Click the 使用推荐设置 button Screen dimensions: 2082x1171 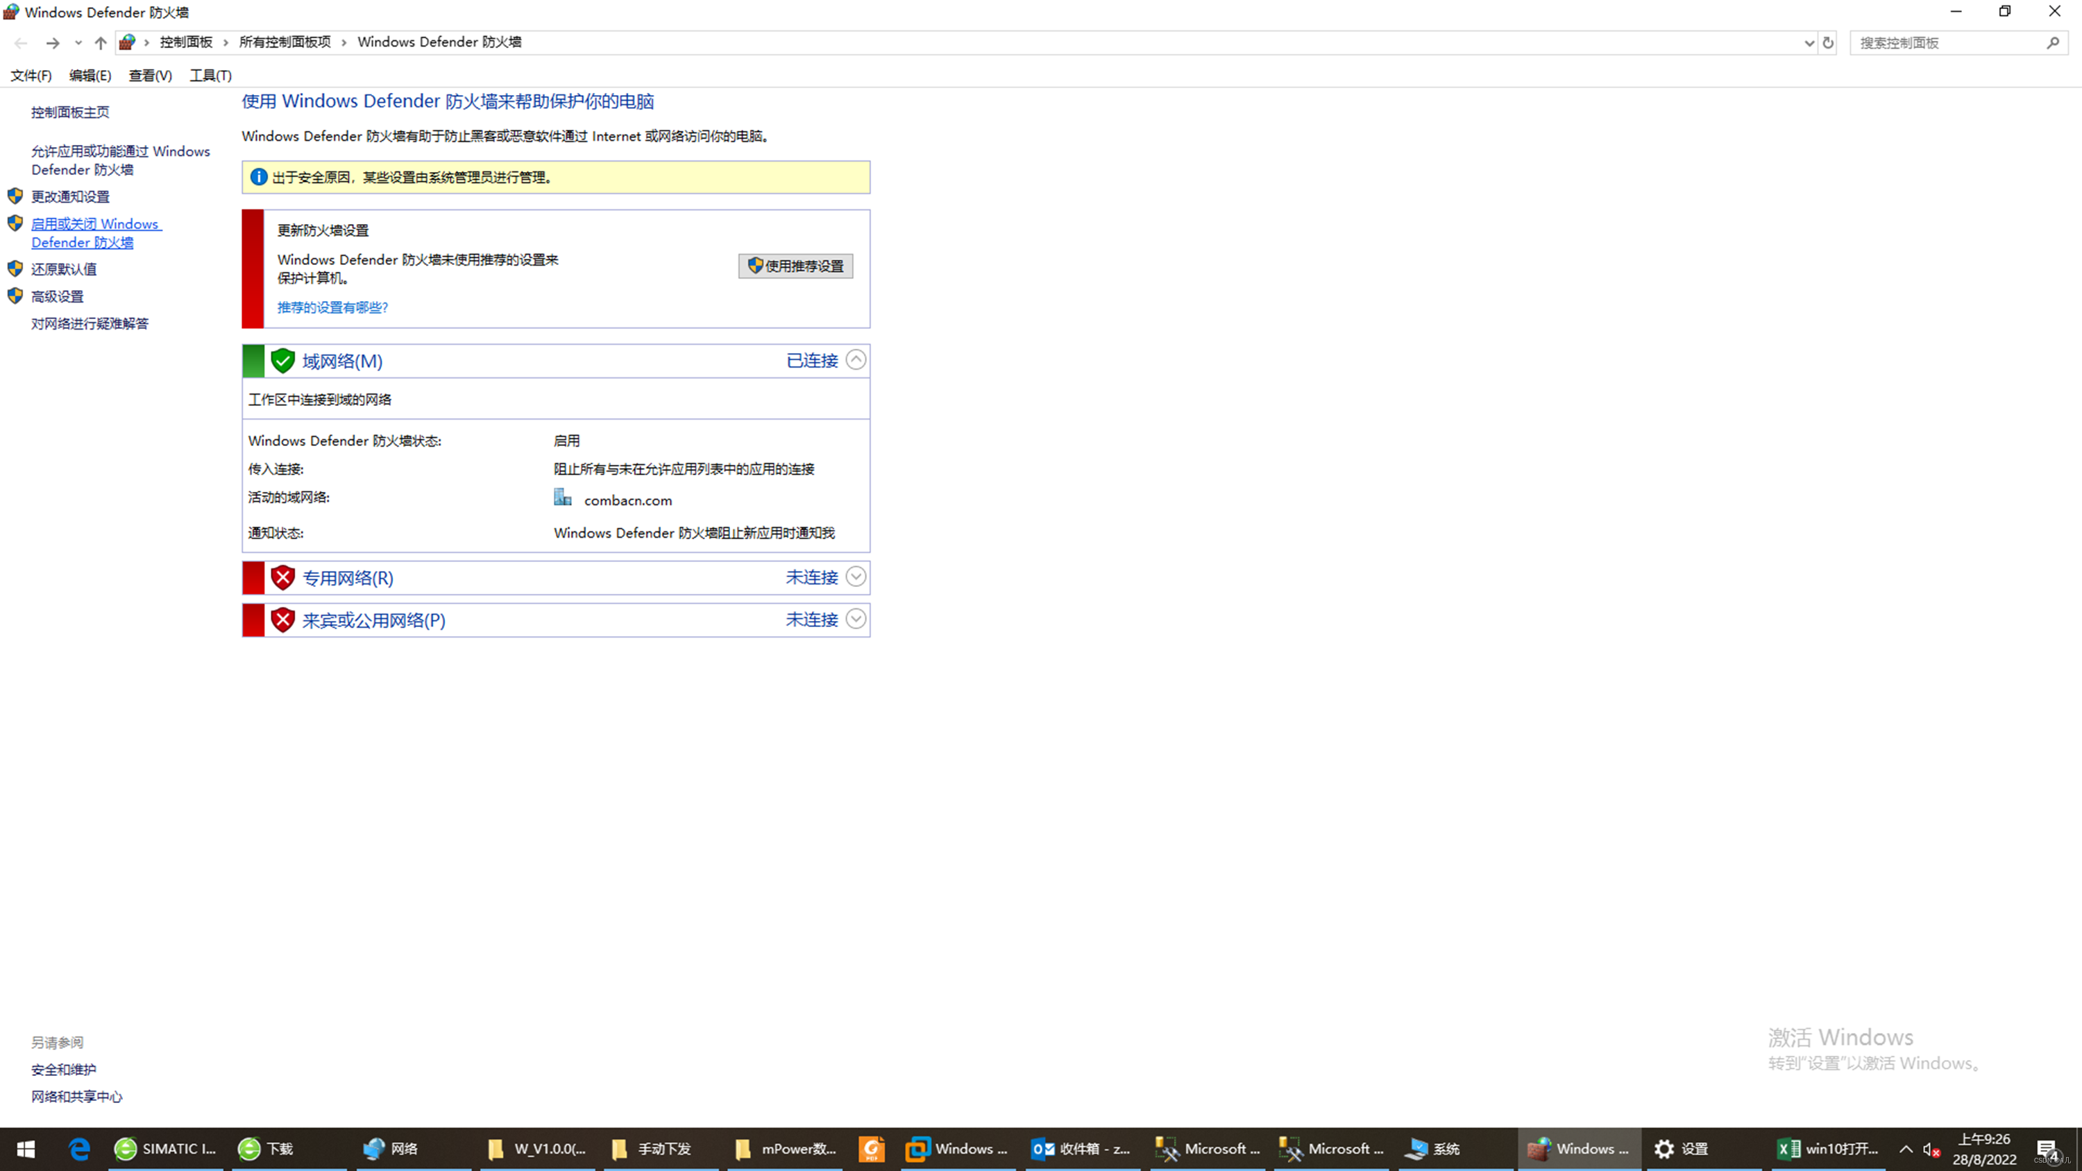click(795, 266)
